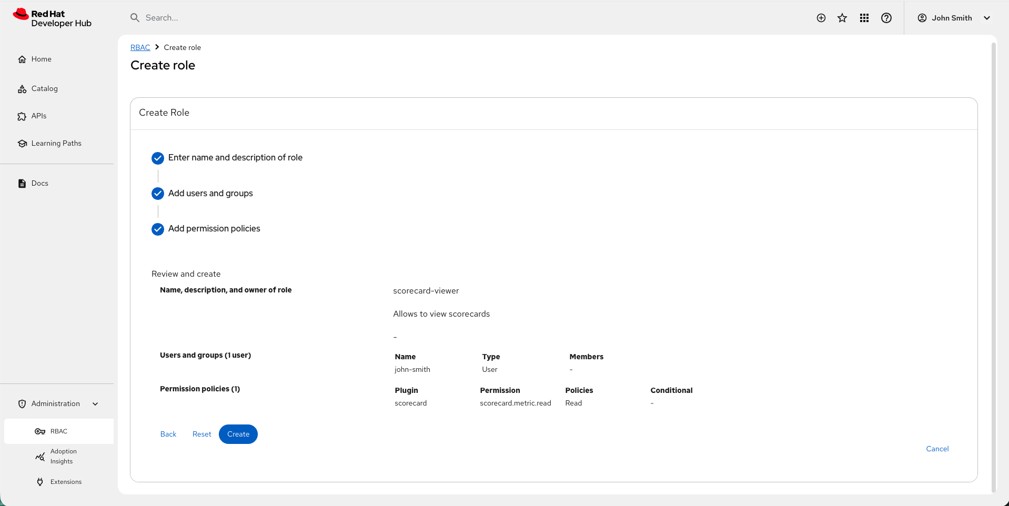Click the favorites star icon in header
The height and width of the screenshot is (506, 1009).
pyautogui.click(x=842, y=17)
